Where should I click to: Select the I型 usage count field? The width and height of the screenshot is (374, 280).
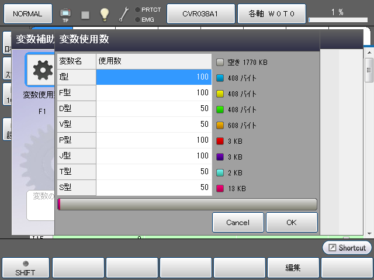coord(154,77)
